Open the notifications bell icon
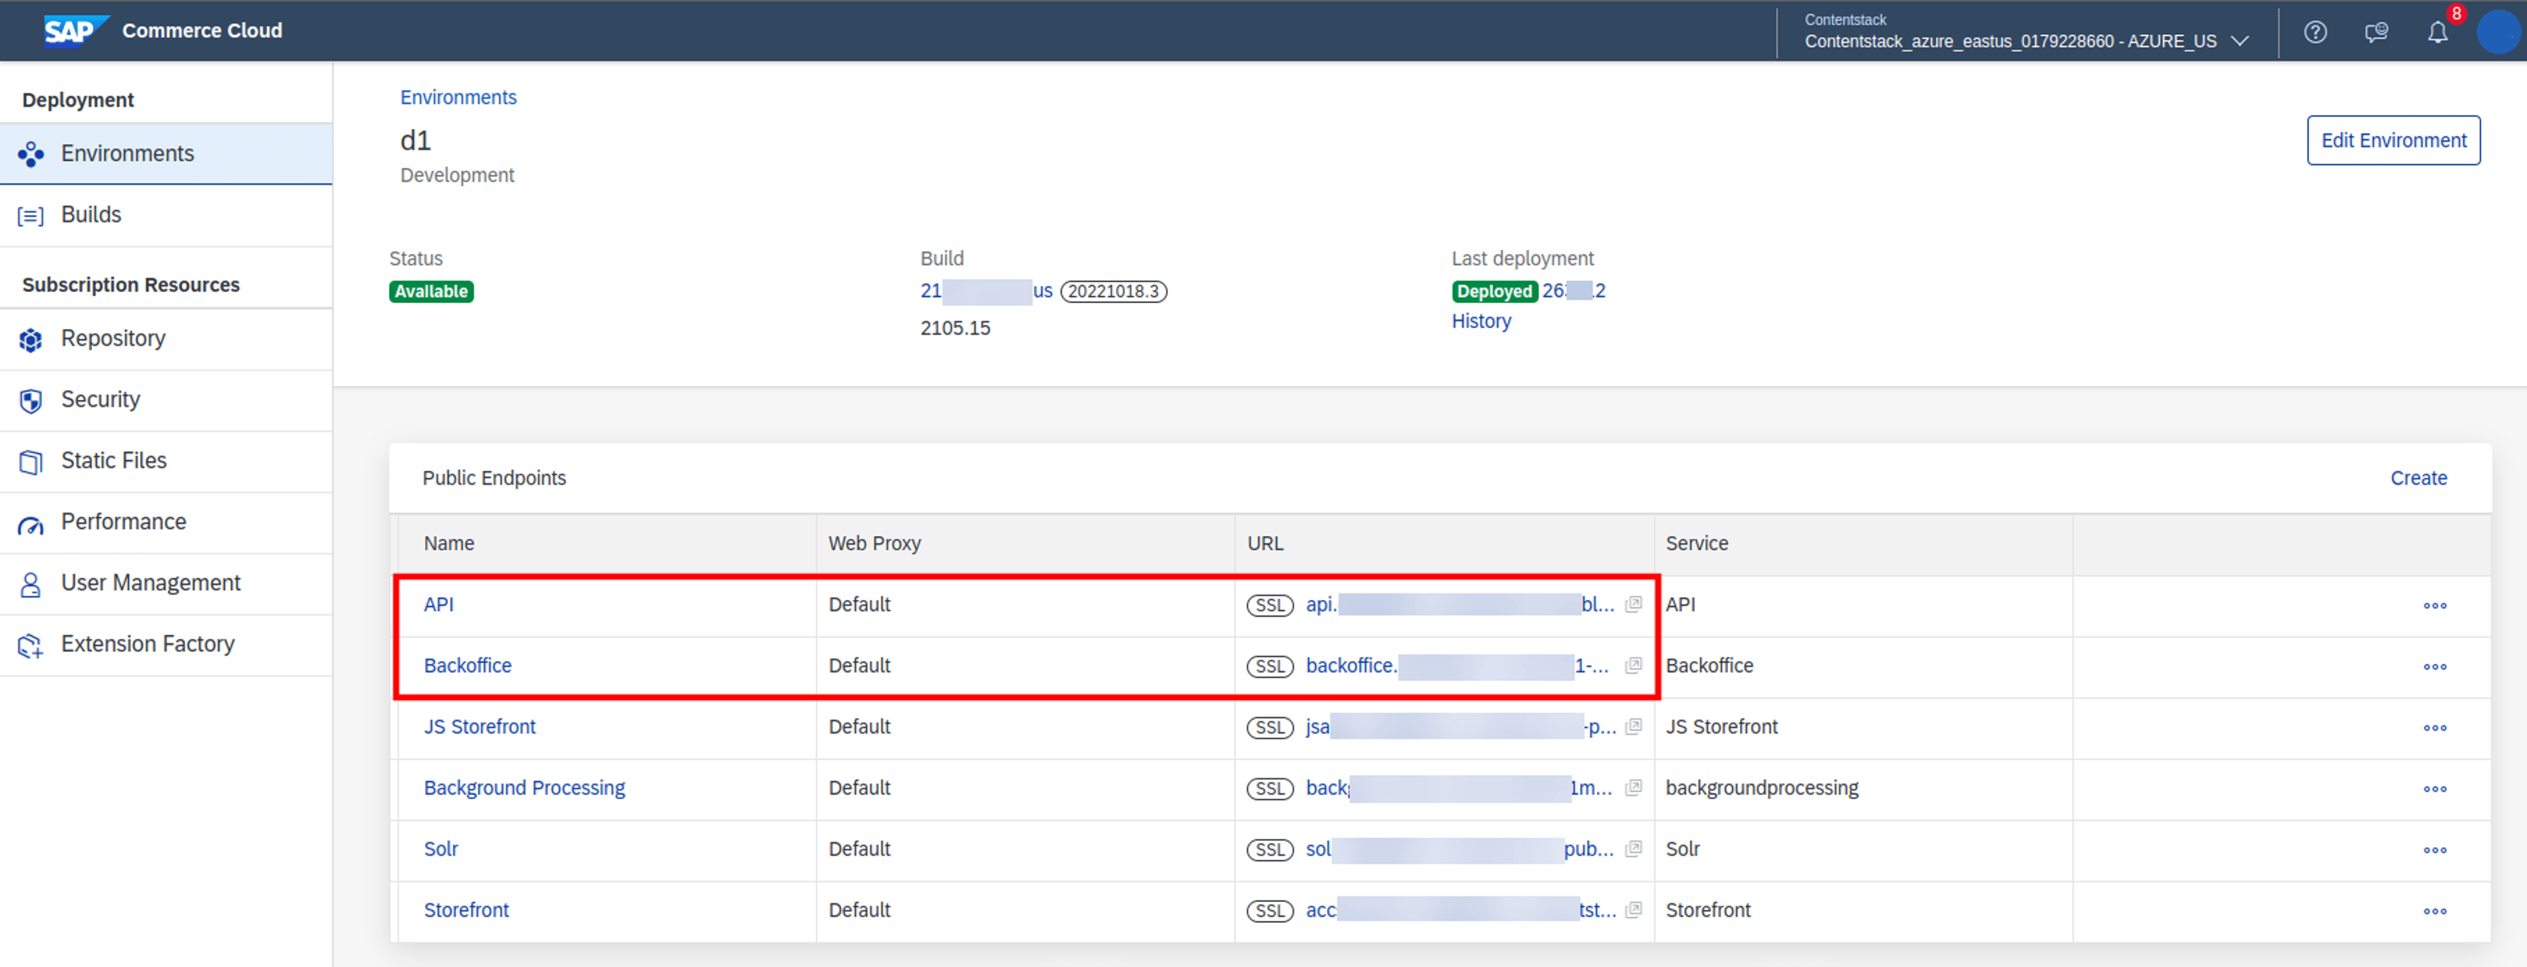 tap(2438, 32)
